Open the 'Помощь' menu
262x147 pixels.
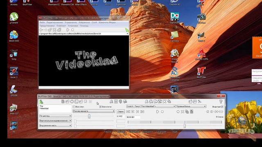pos(84,26)
